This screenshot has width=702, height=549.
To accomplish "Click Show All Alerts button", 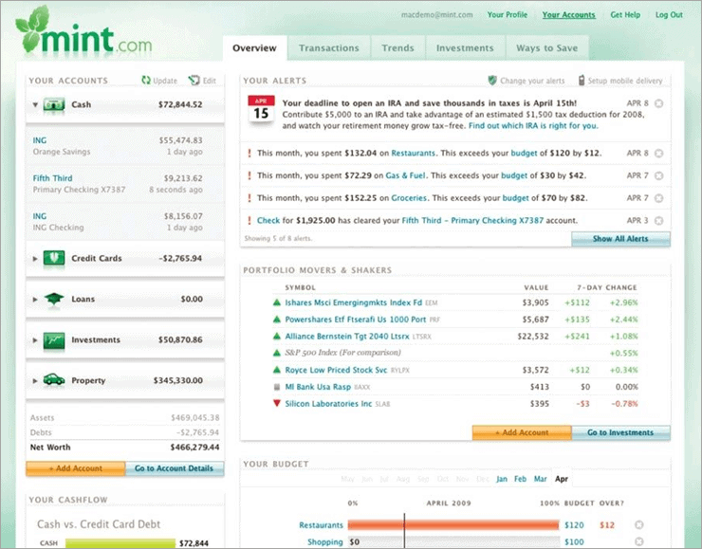I will (x=620, y=239).
